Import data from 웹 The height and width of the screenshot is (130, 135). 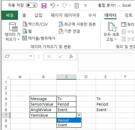pyautogui.click(x=27, y=31)
